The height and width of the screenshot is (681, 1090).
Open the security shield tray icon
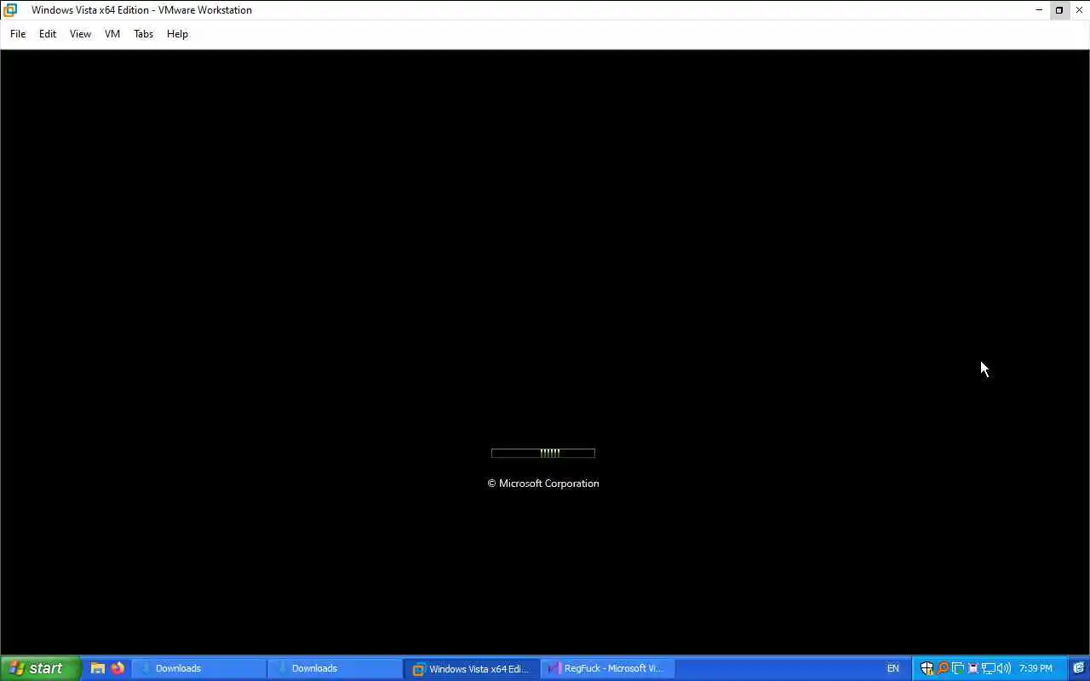click(927, 668)
